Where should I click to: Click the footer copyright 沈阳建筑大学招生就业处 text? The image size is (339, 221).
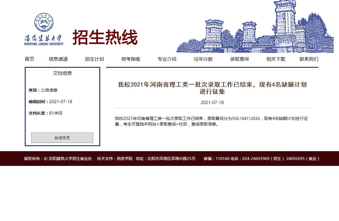[x=58, y=159]
